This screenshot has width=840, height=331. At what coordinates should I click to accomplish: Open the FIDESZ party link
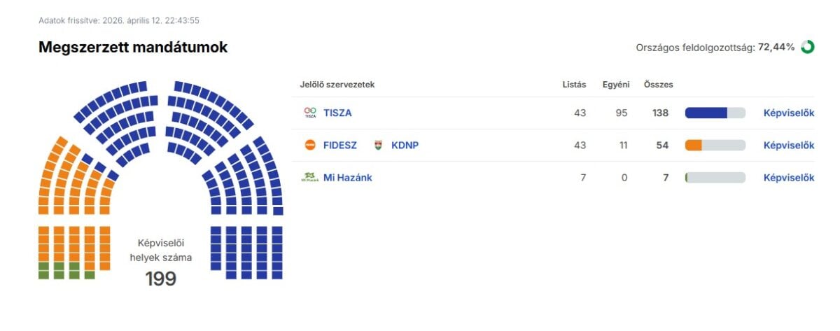point(340,146)
